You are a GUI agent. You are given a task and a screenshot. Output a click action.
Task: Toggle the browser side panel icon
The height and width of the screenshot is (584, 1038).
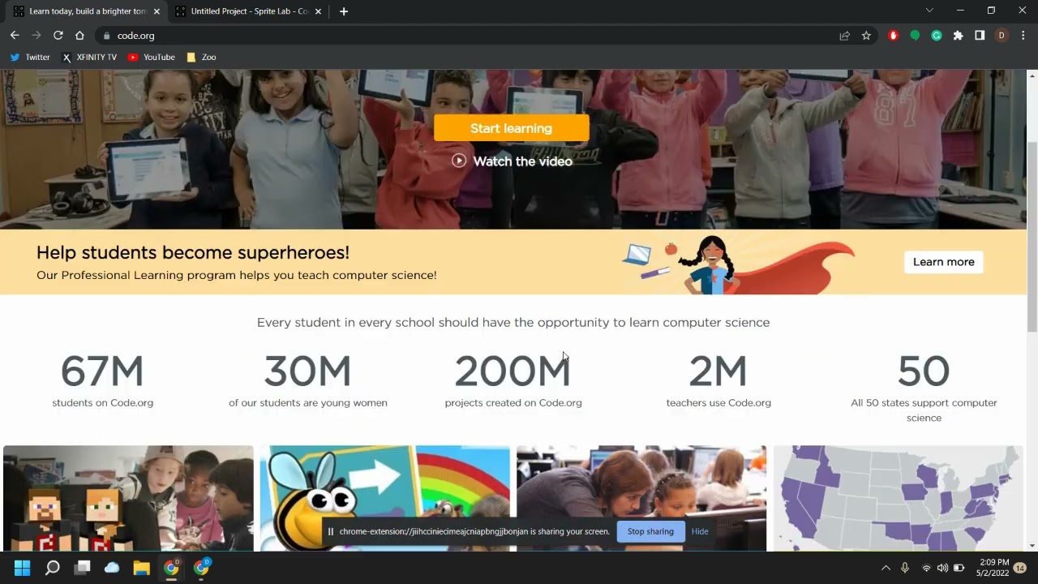(980, 36)
